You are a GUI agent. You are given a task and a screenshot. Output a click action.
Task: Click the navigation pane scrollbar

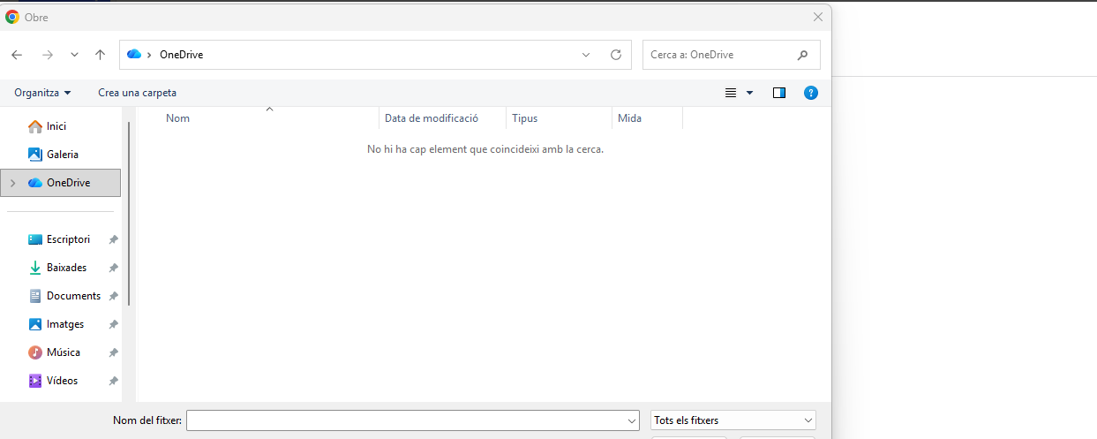pos(129,214)
